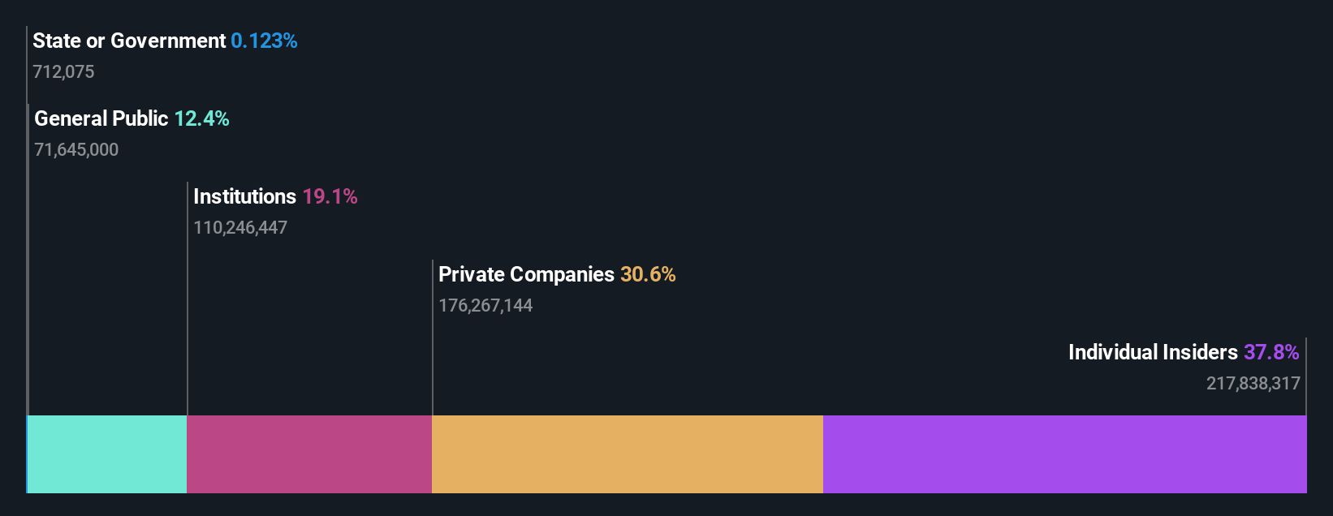This screenshot has height=516, width=1333.
Task: Select the 176,267,144 share count
Action: coord(485,305)
